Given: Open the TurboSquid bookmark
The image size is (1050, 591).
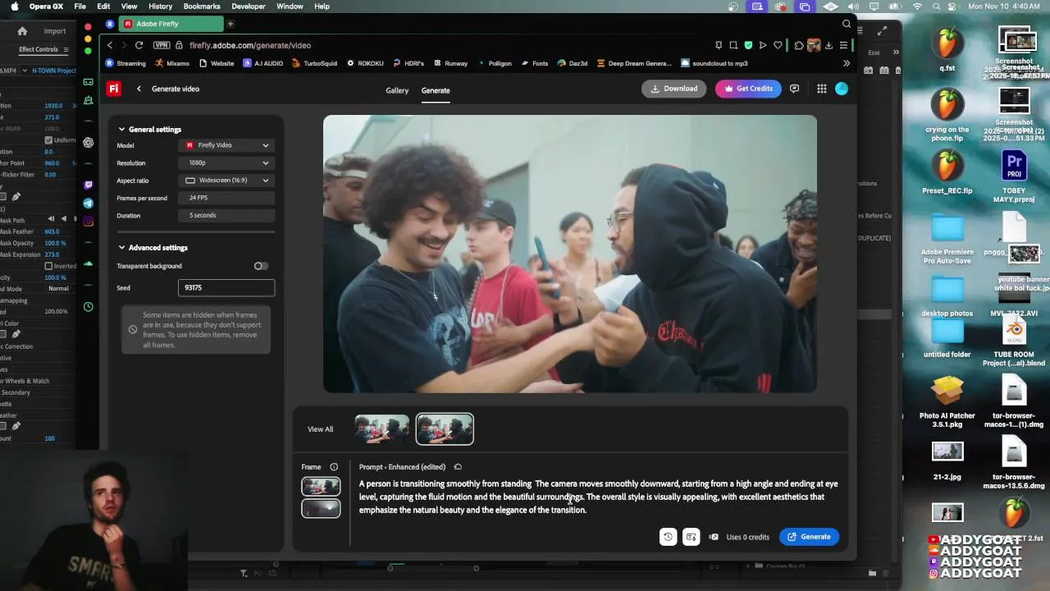Looking at the screenshot, I should coord(314,63).
